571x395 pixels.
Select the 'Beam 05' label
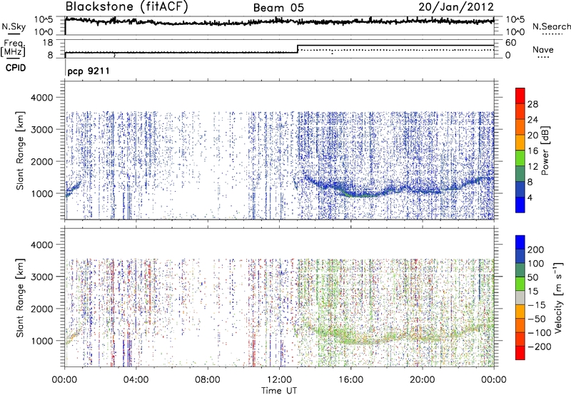278,8
